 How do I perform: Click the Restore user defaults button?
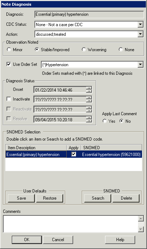pos(49,198)
